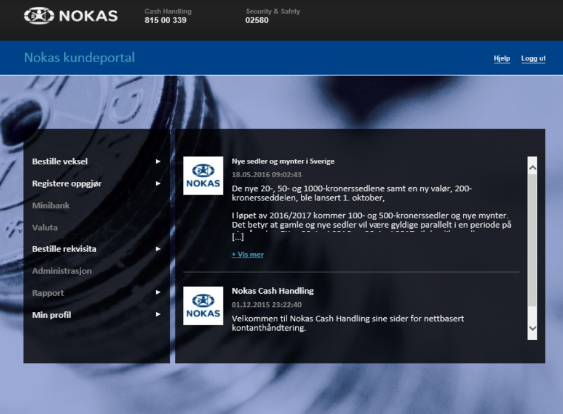
Task: Select the Minibank menu item
Action: (51, 206)
